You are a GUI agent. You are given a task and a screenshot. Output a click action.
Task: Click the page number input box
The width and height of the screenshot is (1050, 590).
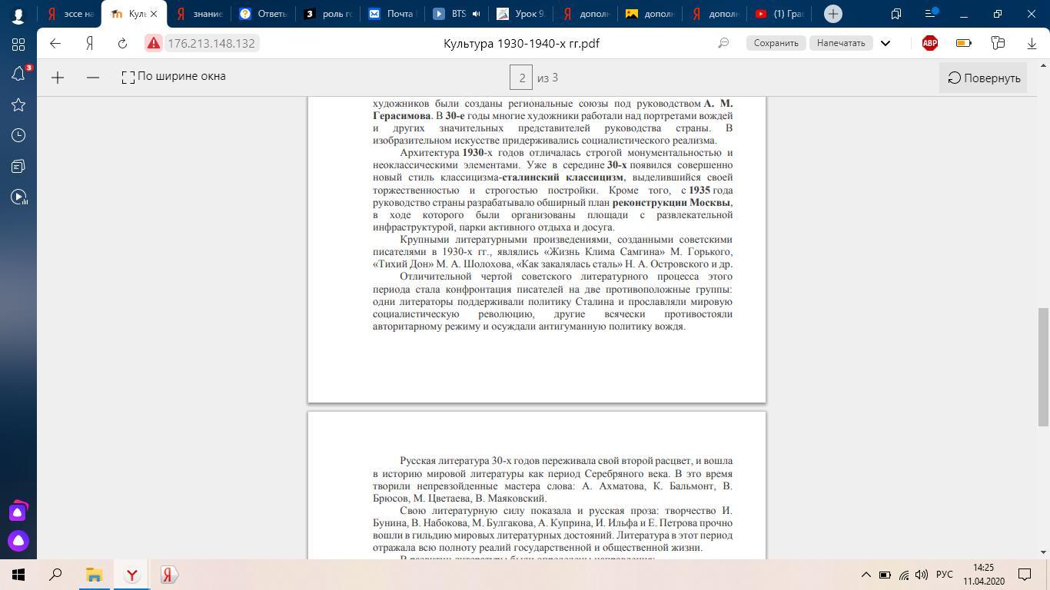click(522, 78)
